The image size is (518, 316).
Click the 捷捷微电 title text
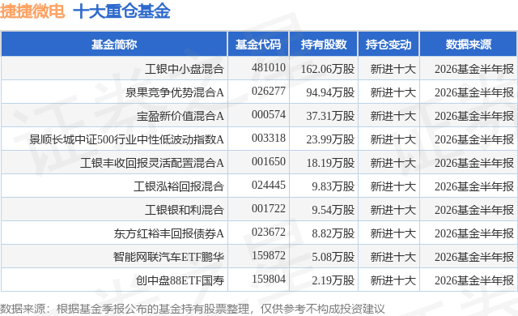click(32, 11)
